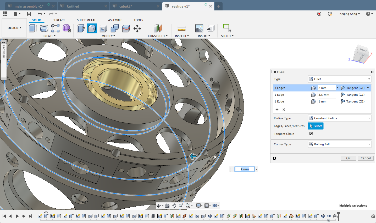Image resolution: width=376 pixels, height=223 pixels.
Task: Open the DESIGN workspace dropdown
Action: point(14,28)
